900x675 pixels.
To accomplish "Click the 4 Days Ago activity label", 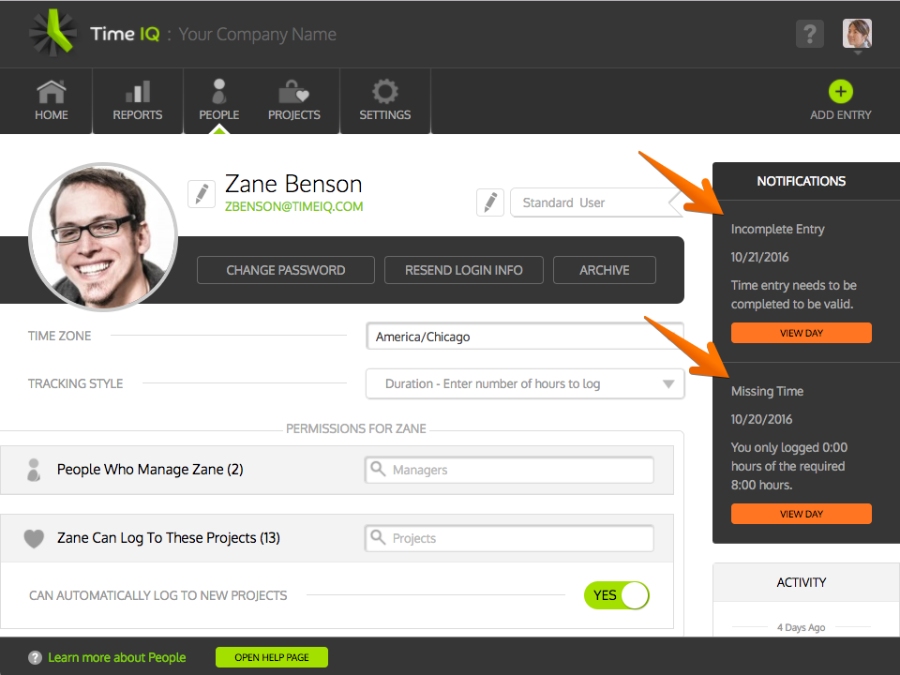I will (x=802, y=627).
